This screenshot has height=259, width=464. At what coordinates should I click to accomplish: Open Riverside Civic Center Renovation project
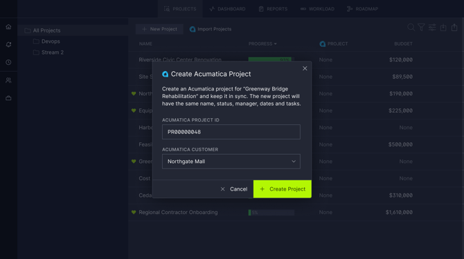[x=180, y=59]
